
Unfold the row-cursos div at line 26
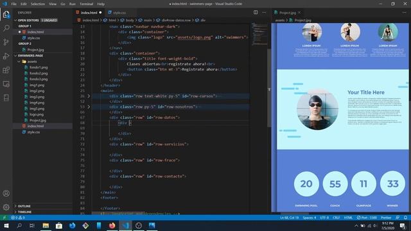tap(89, 96)
